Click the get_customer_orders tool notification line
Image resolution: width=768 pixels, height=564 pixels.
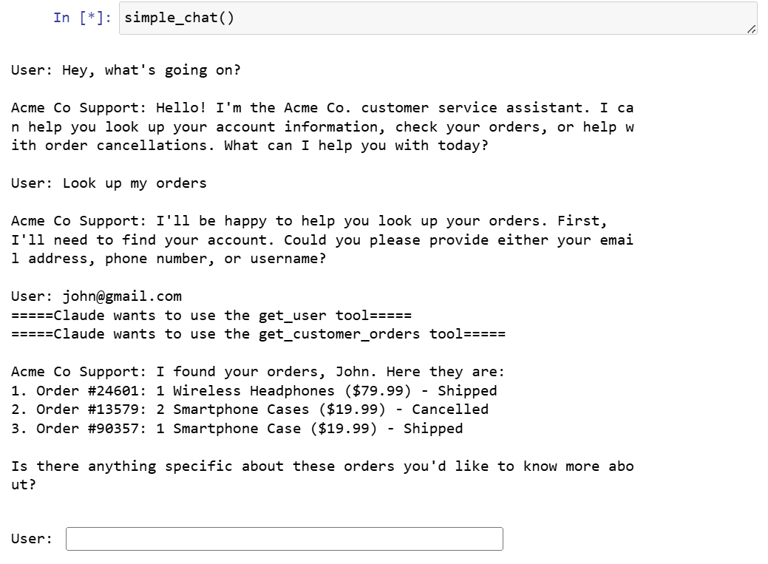click(258, 334)
